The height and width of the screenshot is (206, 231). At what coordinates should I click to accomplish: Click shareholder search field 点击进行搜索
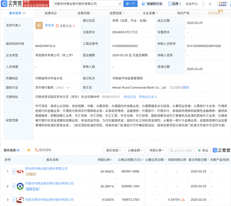[x=181, y=150]
